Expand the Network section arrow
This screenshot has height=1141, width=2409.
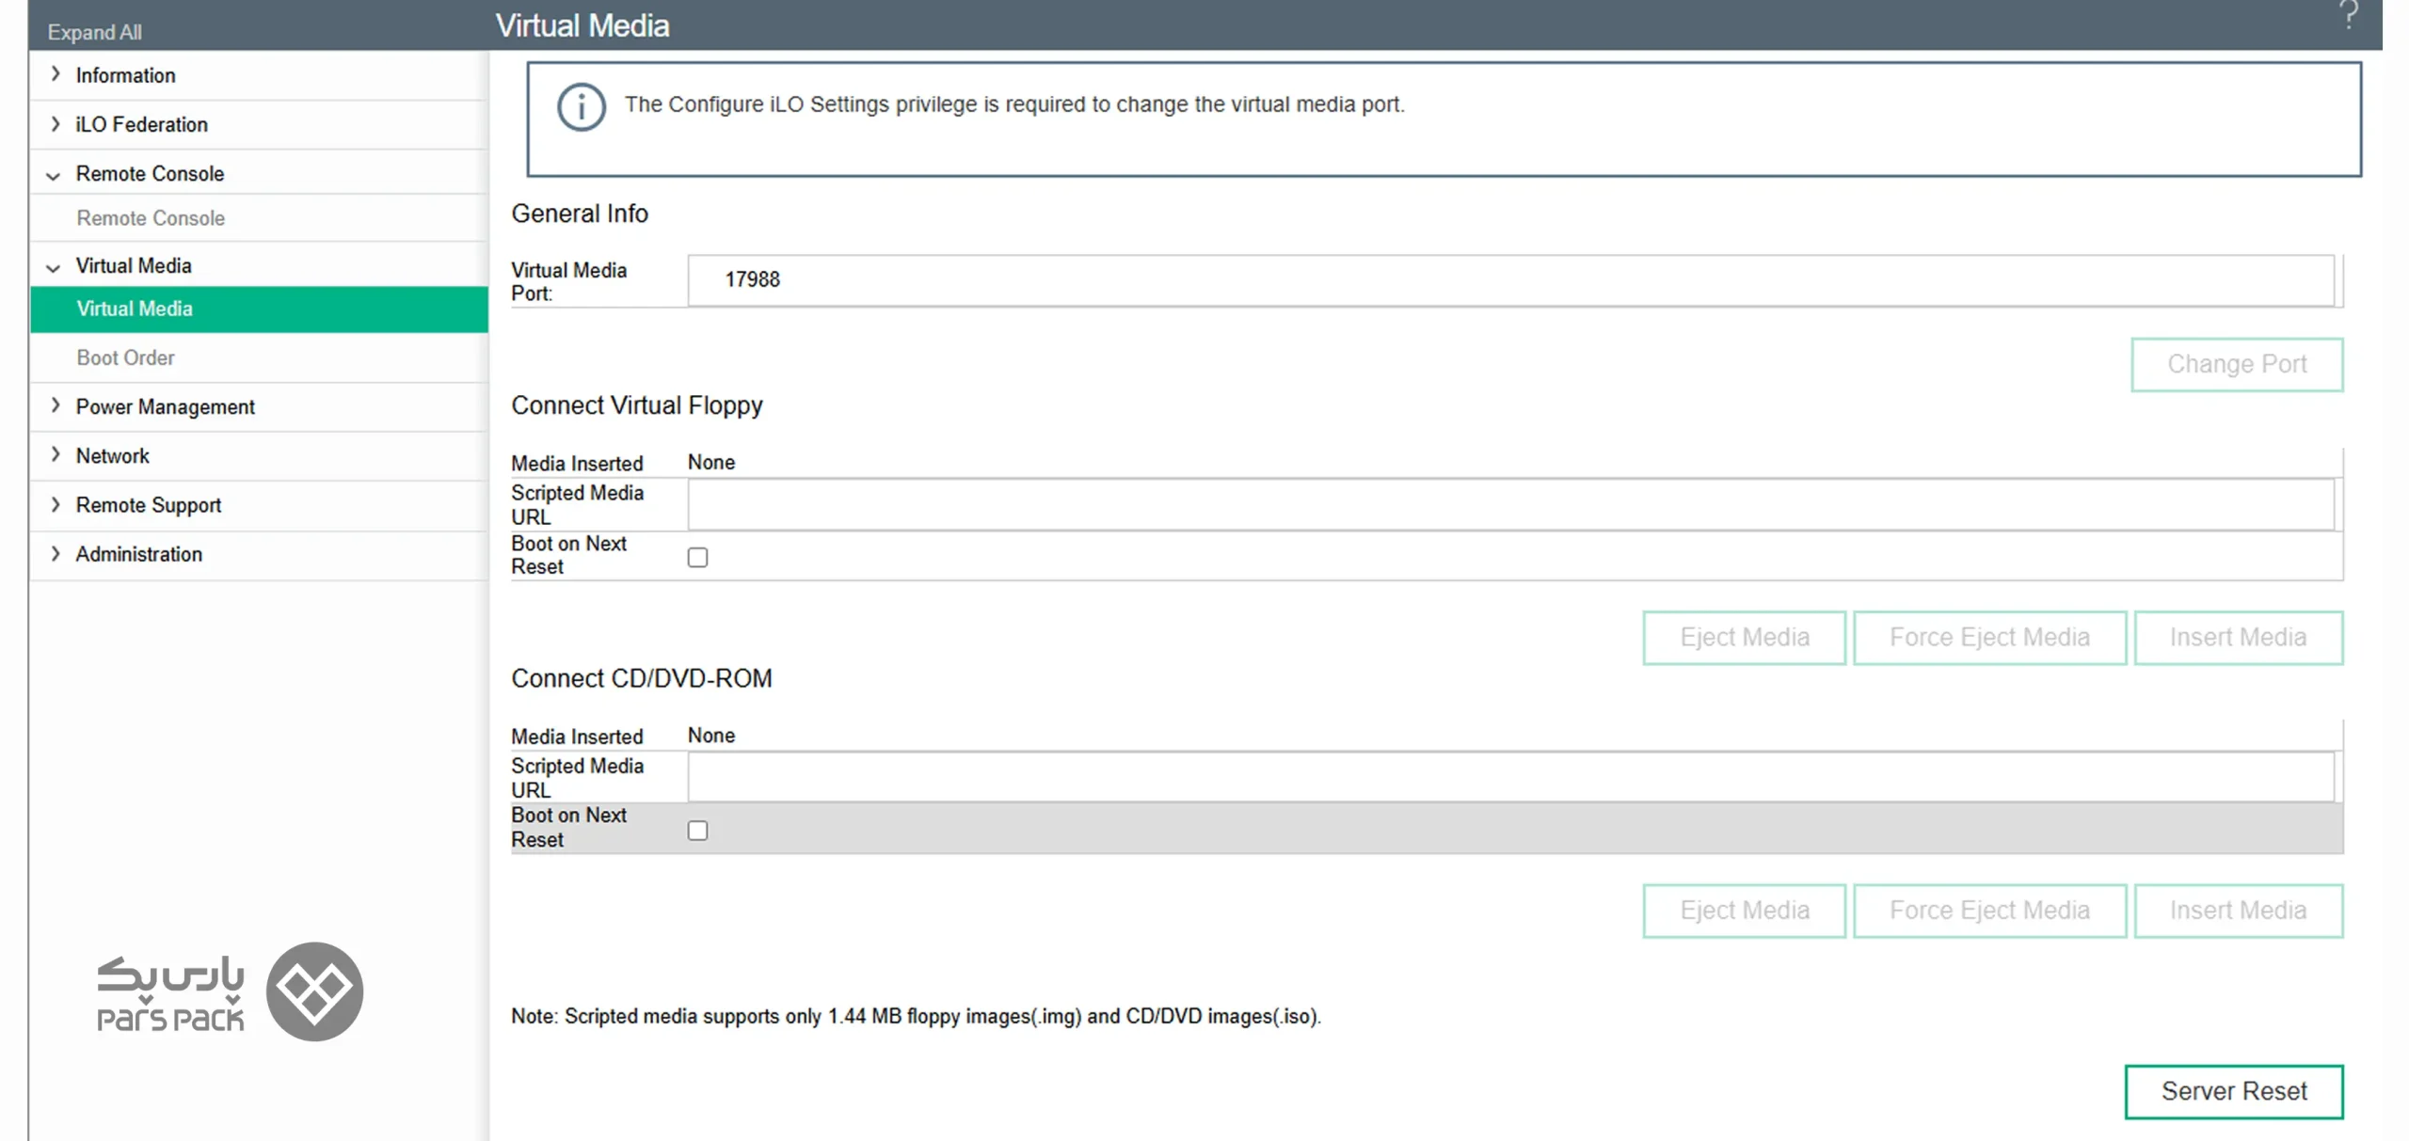coord(55,455)
